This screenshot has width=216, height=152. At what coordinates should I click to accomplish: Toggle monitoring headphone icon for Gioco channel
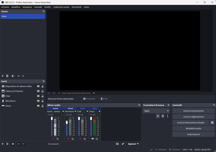coord(97,139)
